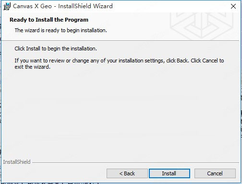Click the empty gray area of the dialog body

pos(120,112)
